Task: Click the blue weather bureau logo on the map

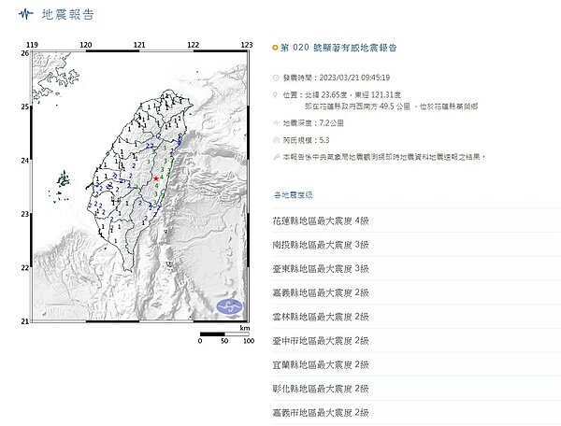Action: point(229,306)
